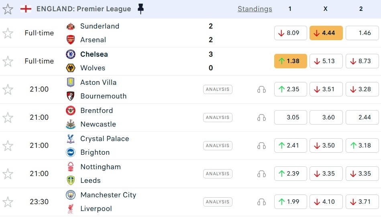Open Analysis for Crystal Palace vs Brighton

[x=218, y=145]
